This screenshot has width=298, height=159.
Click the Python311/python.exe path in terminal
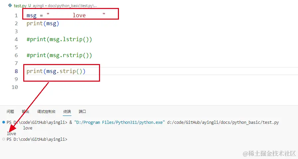[120, 122]
